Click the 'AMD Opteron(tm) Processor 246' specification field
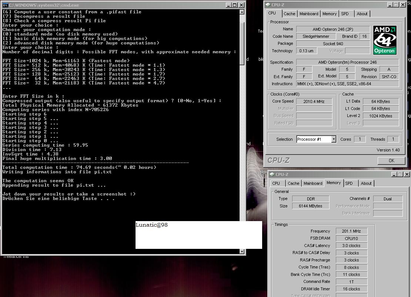 click(347, 62)
